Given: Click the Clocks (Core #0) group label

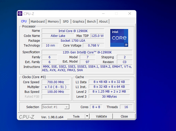Looking at the screenshot, I should click(34, 77).
